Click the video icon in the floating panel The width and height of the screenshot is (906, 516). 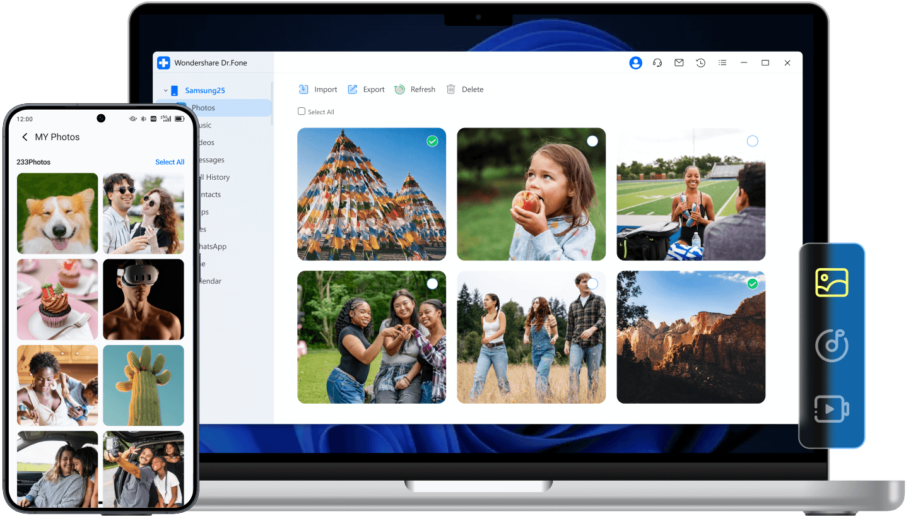tap(832, 409)
